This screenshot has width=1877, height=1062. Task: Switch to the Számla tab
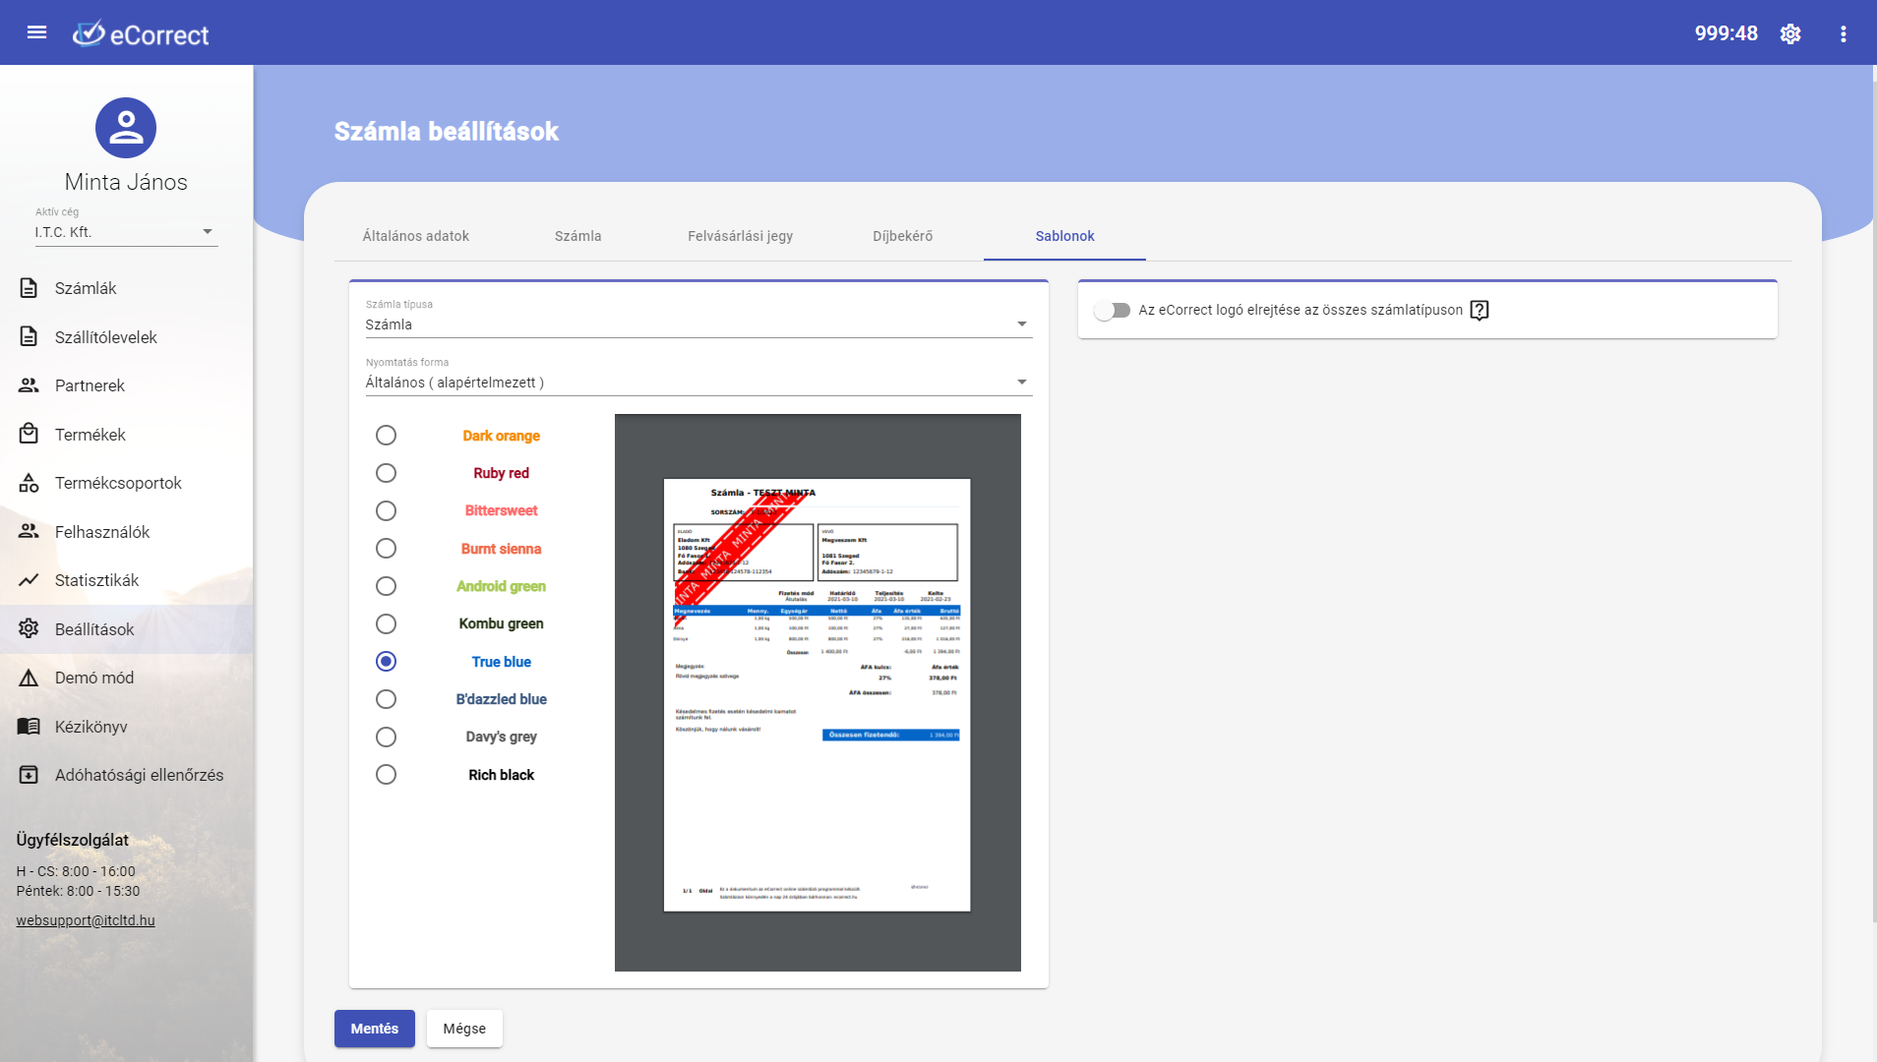(x=577, y=236)
